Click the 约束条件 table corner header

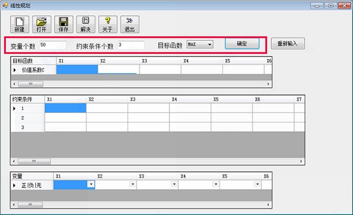coord(28,100)
